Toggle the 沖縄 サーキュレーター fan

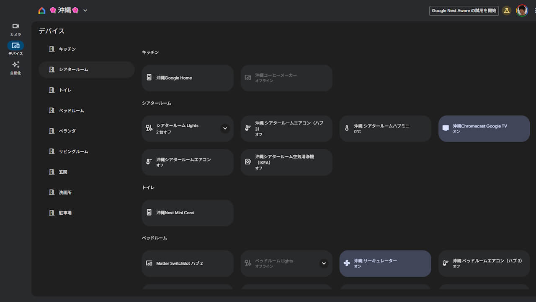[x=385, y=264]
